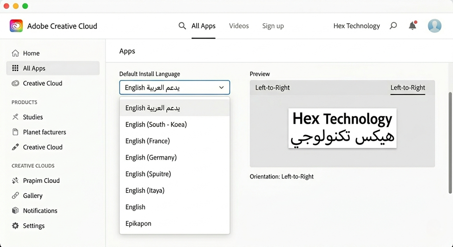The width and height of the screenshot is (453, 247).
Task: Select the highlighted English Arabic option in list
Action: [x=175, y=108]
